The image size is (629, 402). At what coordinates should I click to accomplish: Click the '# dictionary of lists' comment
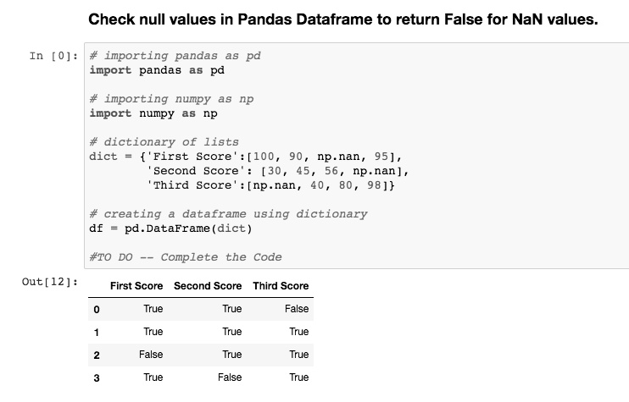pyautogui.click(x=164, y=142)
